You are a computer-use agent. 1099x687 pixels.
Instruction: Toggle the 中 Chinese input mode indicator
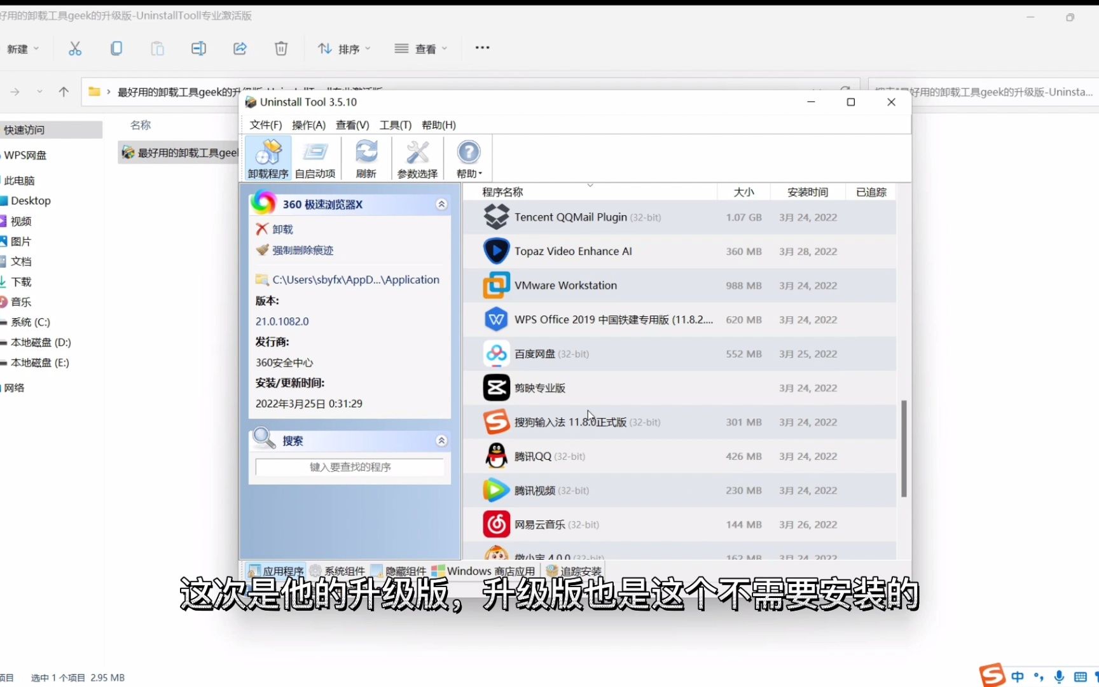(1018, 677)
